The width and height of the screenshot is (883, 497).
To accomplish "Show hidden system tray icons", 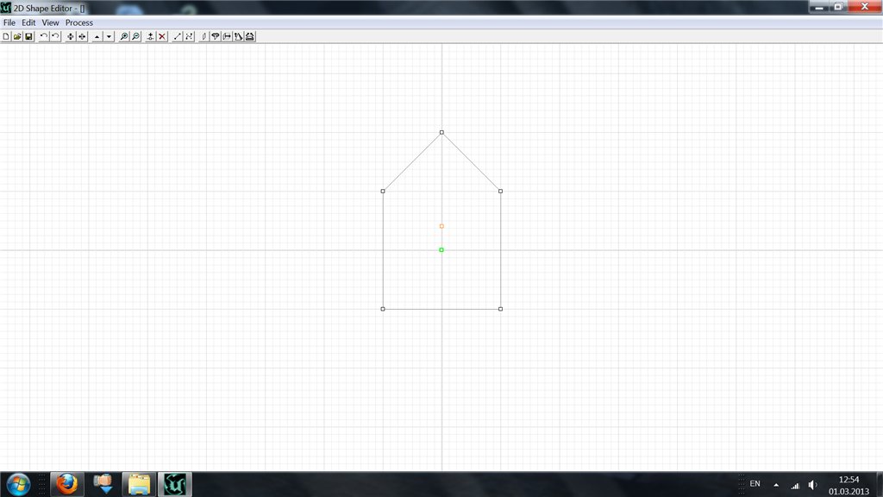I will (776, 485).
